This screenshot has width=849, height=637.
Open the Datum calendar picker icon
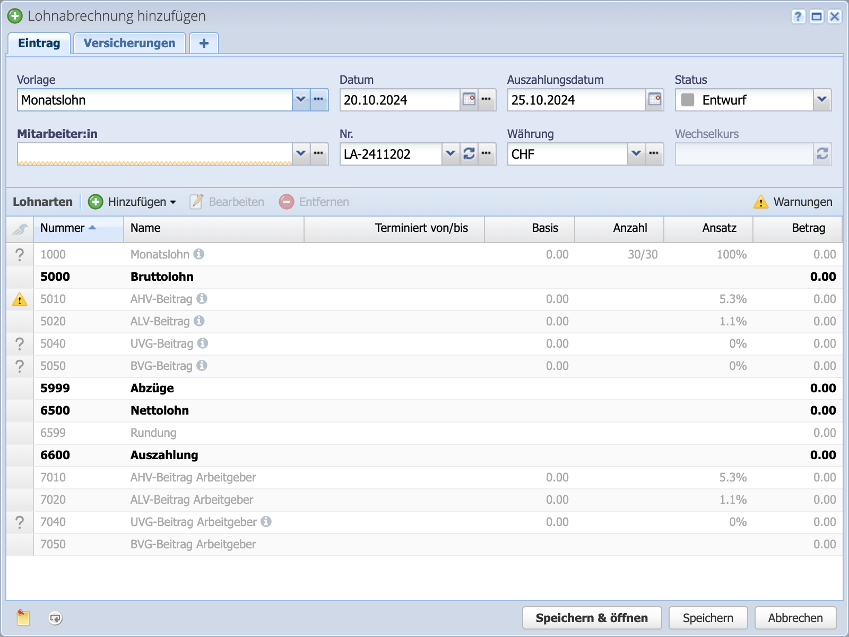pos(469,100)
